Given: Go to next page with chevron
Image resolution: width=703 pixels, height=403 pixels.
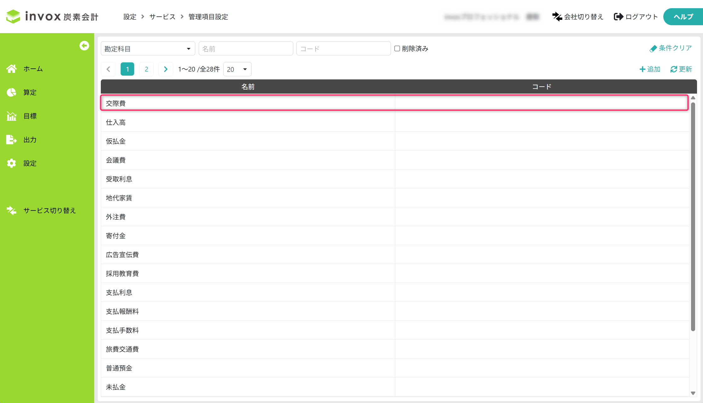Looking at the screenshot, I should [166, 69].
